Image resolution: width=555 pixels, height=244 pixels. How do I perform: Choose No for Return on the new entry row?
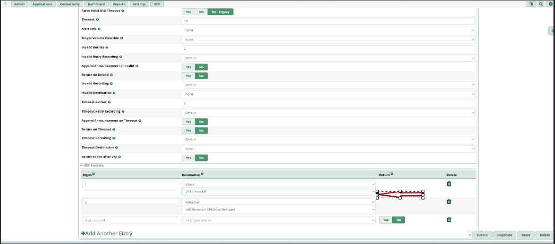399,220
